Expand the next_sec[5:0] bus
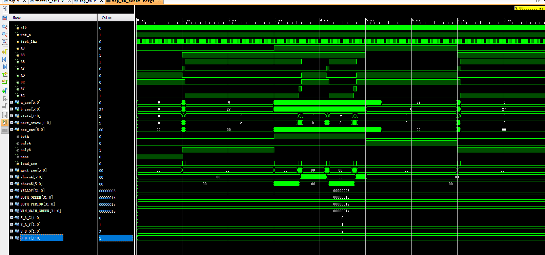 pyautogui.click(x=12, y=170)
